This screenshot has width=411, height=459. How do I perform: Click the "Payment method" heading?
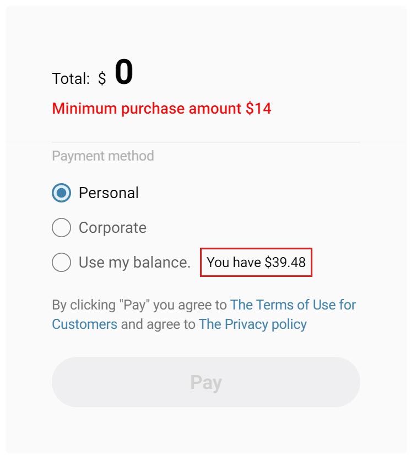[102, 156]
